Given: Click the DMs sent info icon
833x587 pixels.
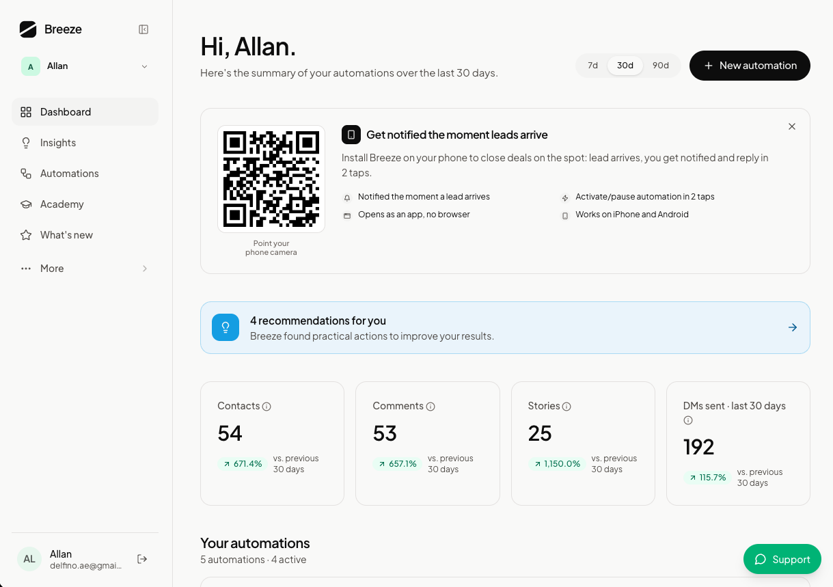Looking at the screenshot, I should click(x=688, y=420).
